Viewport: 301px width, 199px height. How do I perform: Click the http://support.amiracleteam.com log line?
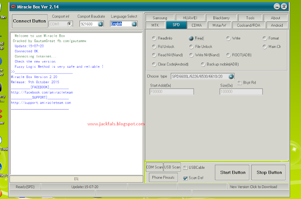pyautogui.click(x=41, y=103)
